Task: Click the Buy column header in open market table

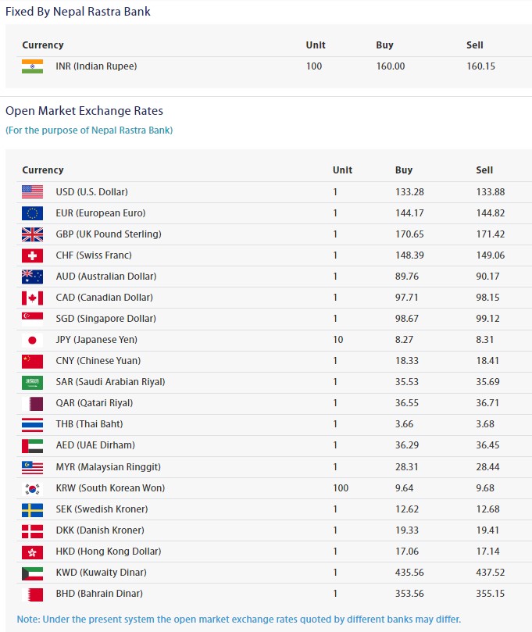Action: [x=404, y=170]
